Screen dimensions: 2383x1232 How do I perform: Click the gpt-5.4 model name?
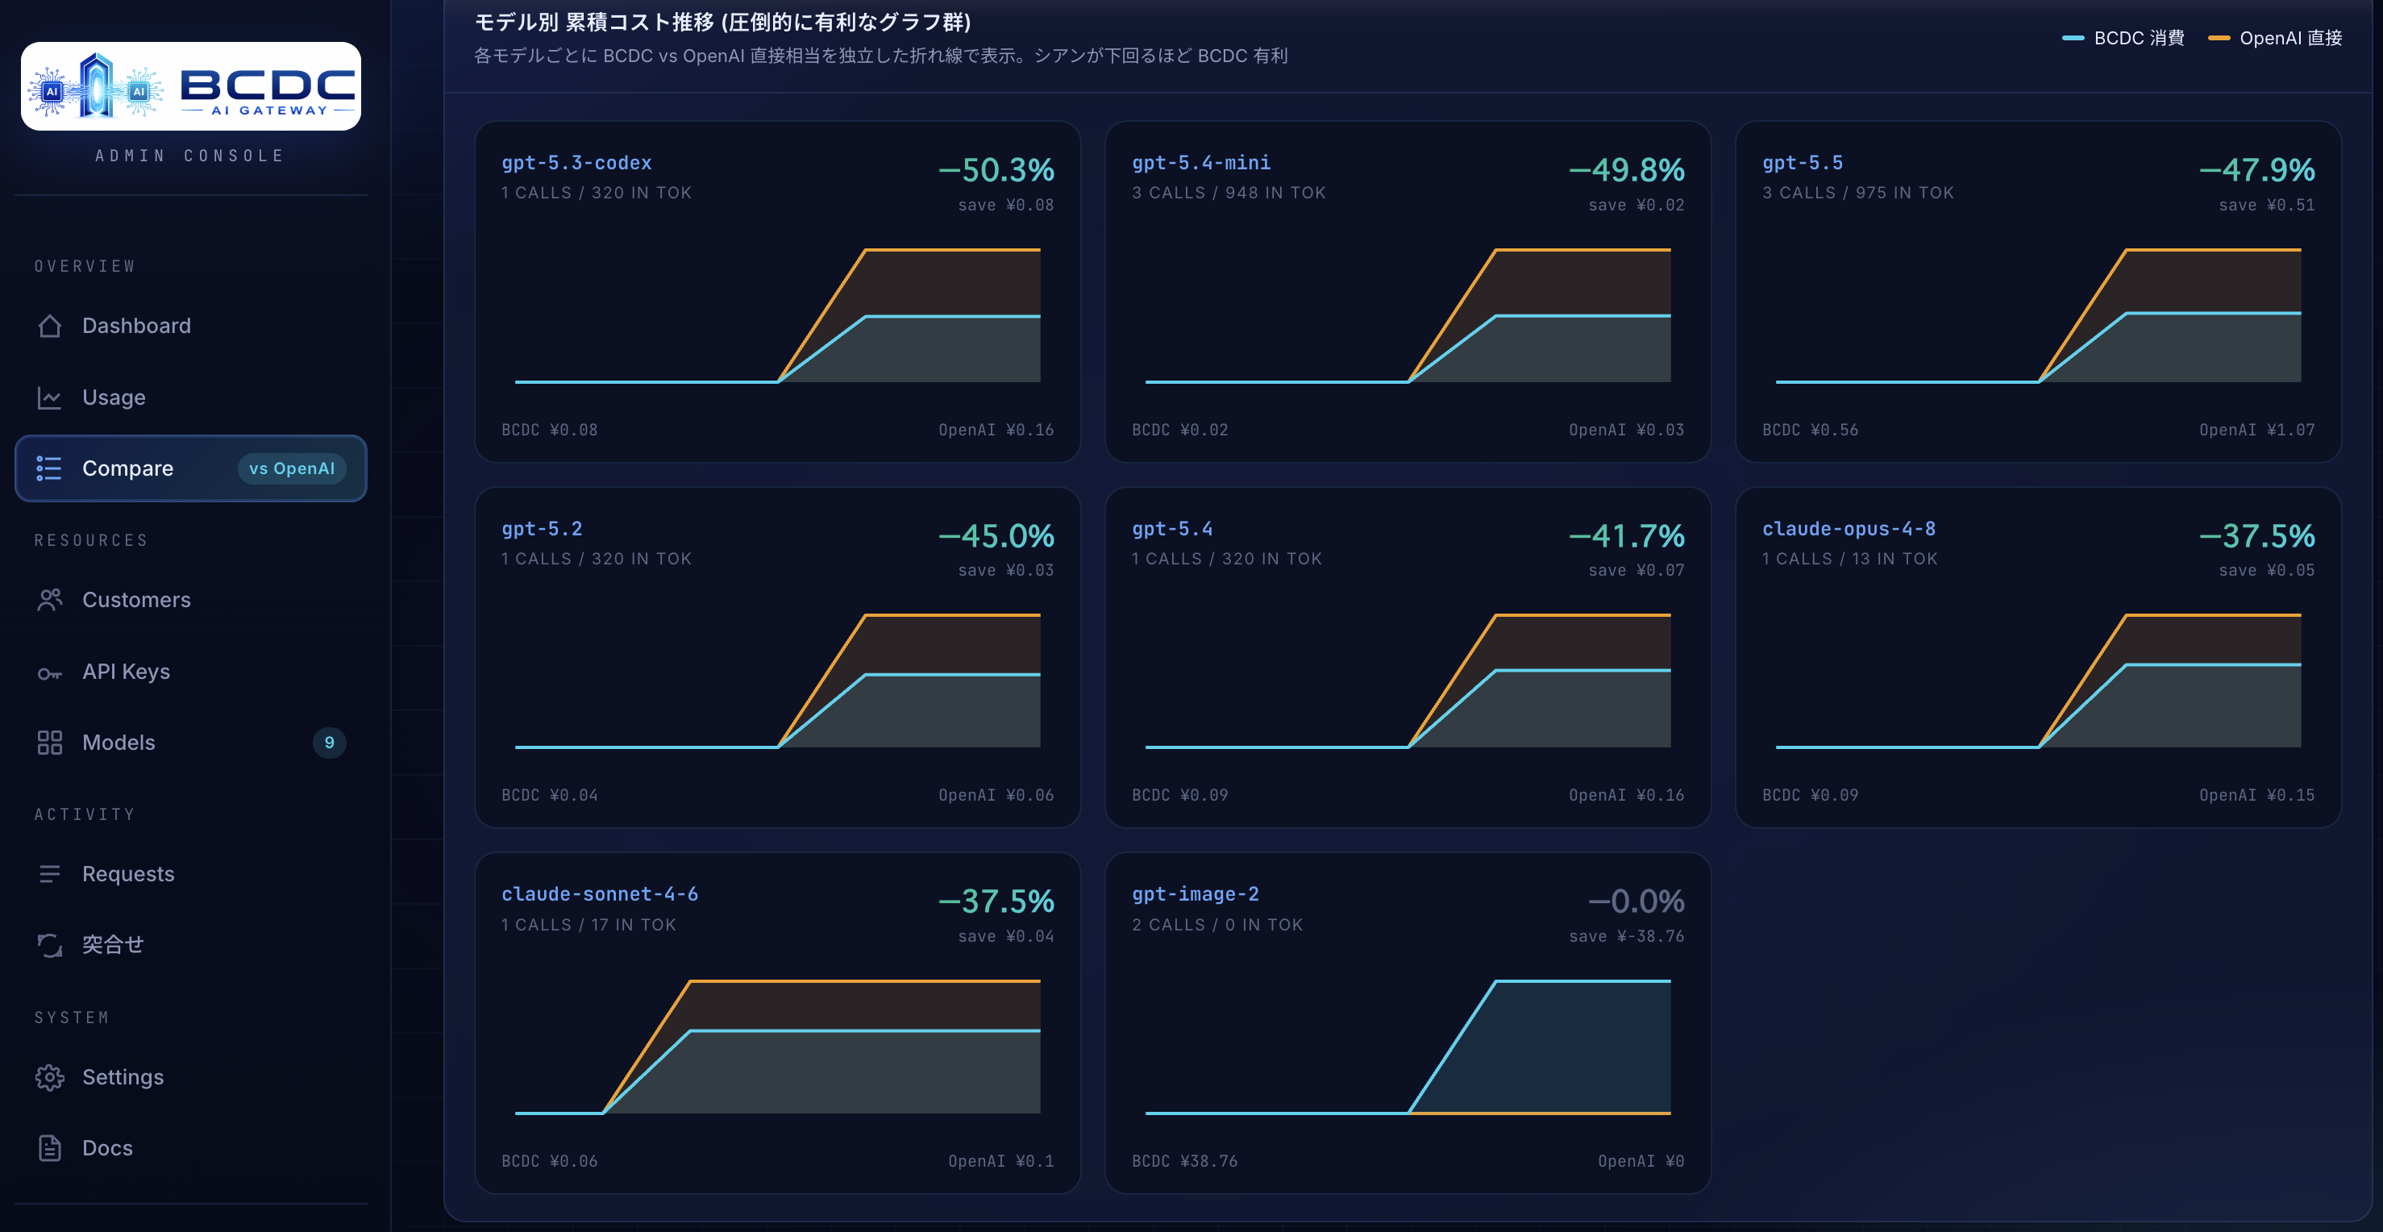(1172, 529)
